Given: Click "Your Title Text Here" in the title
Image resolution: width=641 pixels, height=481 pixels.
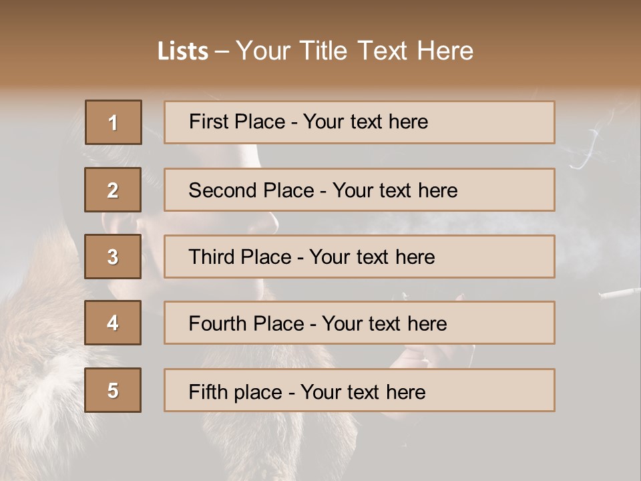Looking at the screenshot, I should pyautogui.click(x=355, y=51).
